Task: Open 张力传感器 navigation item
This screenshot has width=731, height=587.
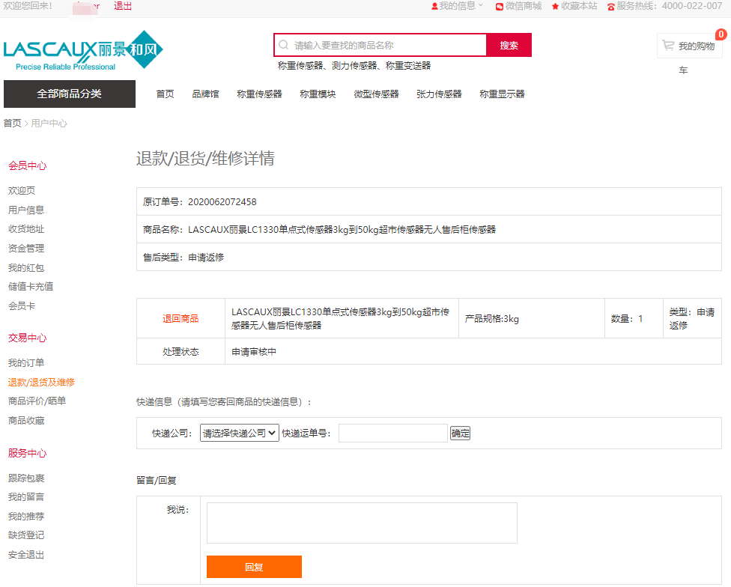Action: pyautogui.click(x=439, y=94)
